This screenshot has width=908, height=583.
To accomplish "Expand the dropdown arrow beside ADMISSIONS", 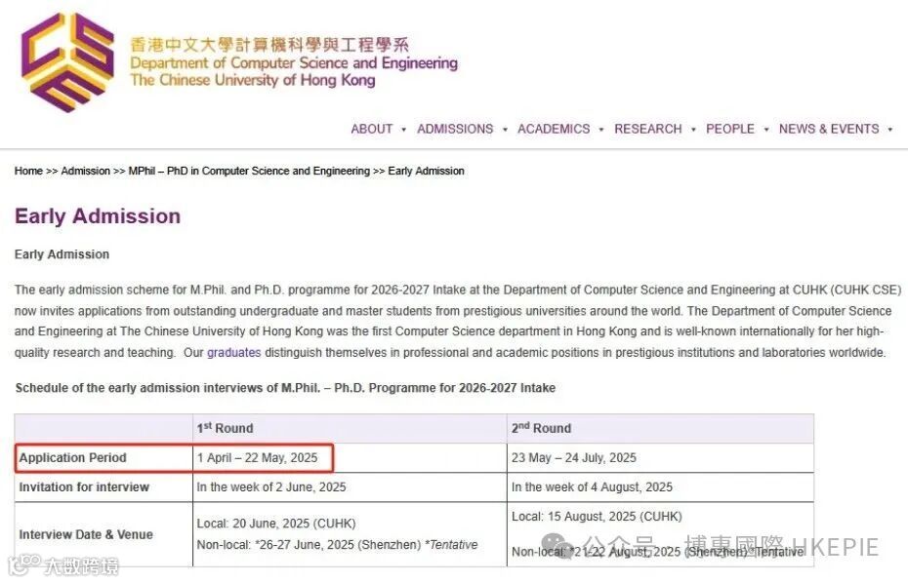I will pos(505,130).
